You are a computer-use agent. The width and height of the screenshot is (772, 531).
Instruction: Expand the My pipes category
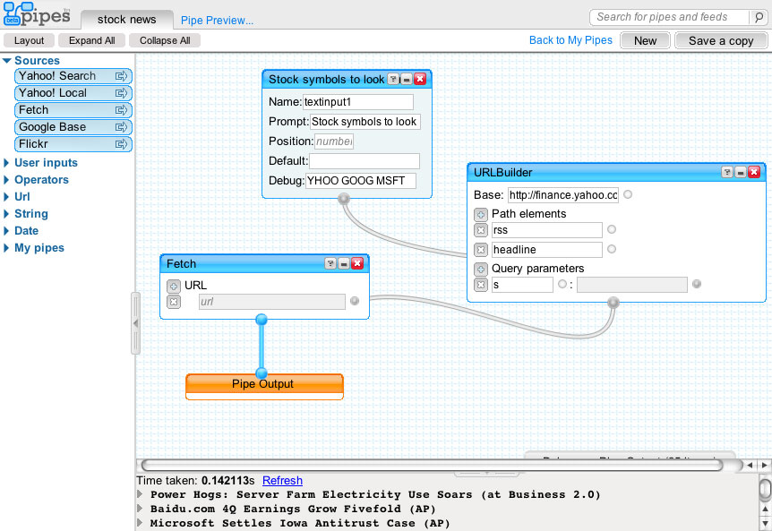pos(6,248)
